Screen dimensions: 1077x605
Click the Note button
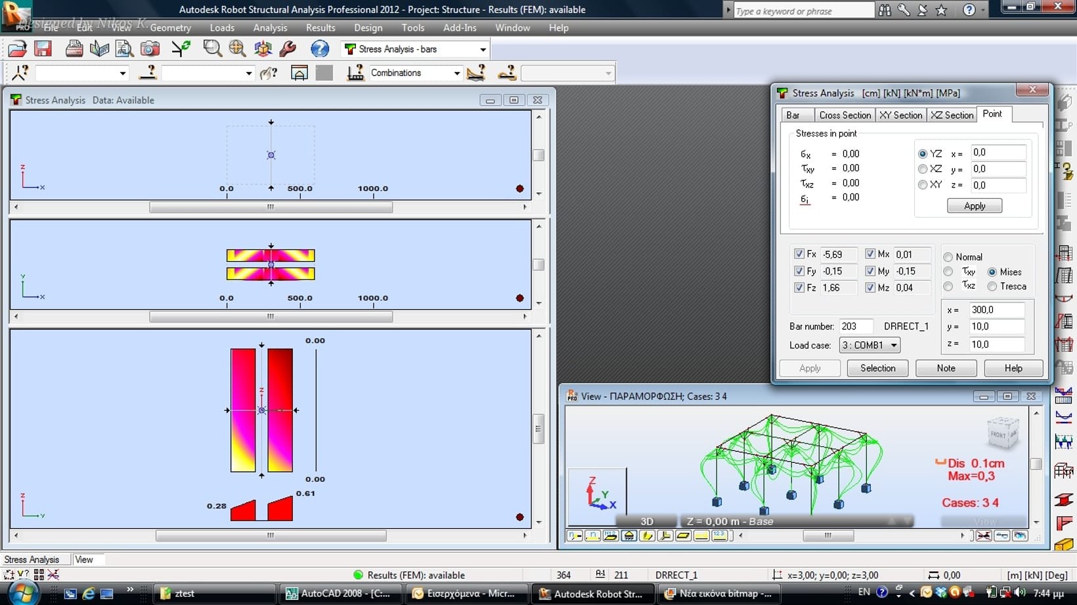pos(946,368)
